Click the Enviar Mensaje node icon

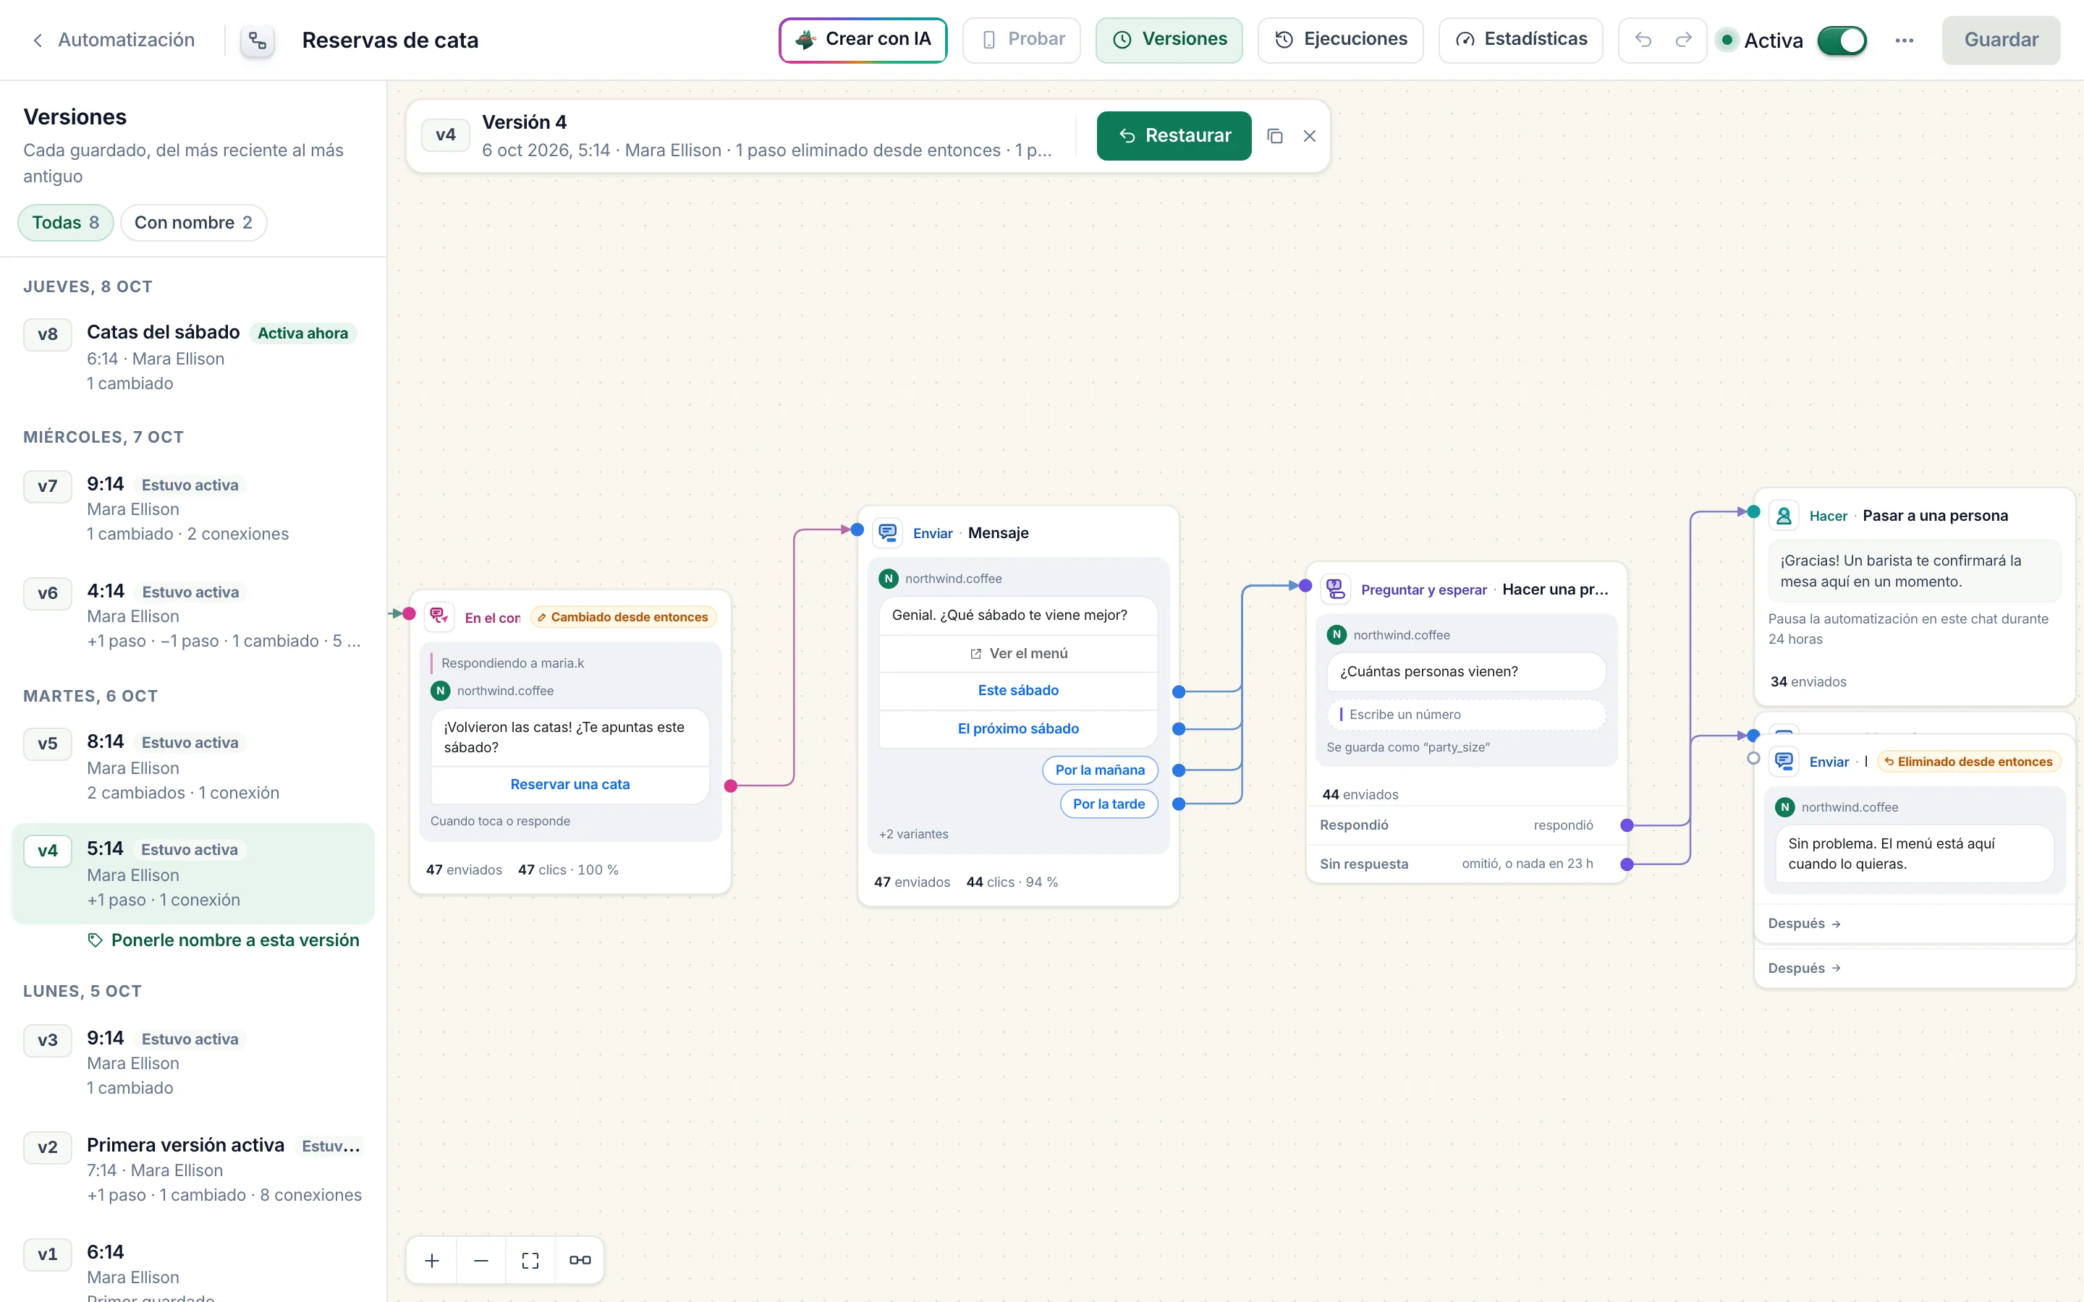click(888, 532)
